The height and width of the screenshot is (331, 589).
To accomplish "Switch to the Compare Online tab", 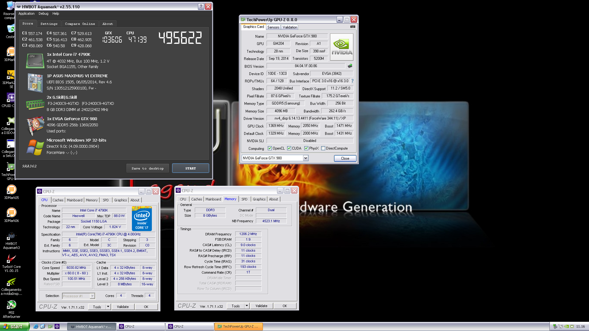I will 80,24.
